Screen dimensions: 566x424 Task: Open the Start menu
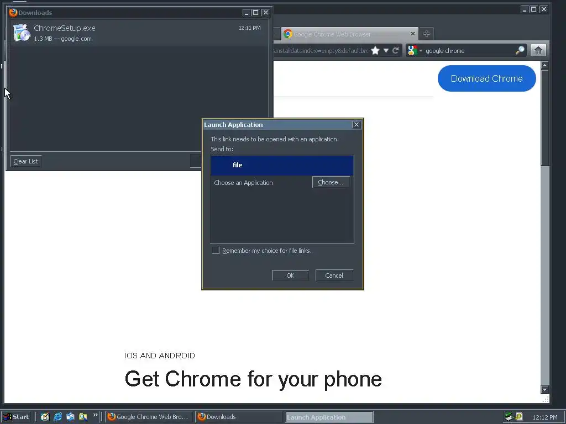(17, 417)
